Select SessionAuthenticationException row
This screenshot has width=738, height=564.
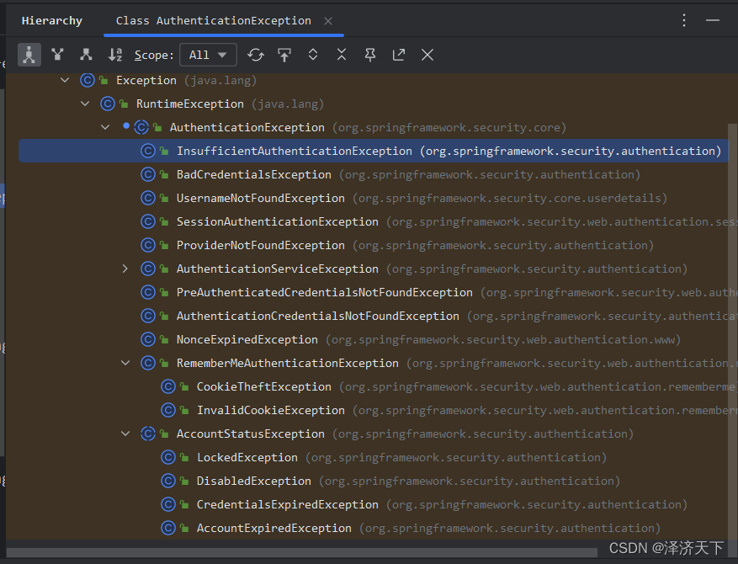[x=374, y=221]
